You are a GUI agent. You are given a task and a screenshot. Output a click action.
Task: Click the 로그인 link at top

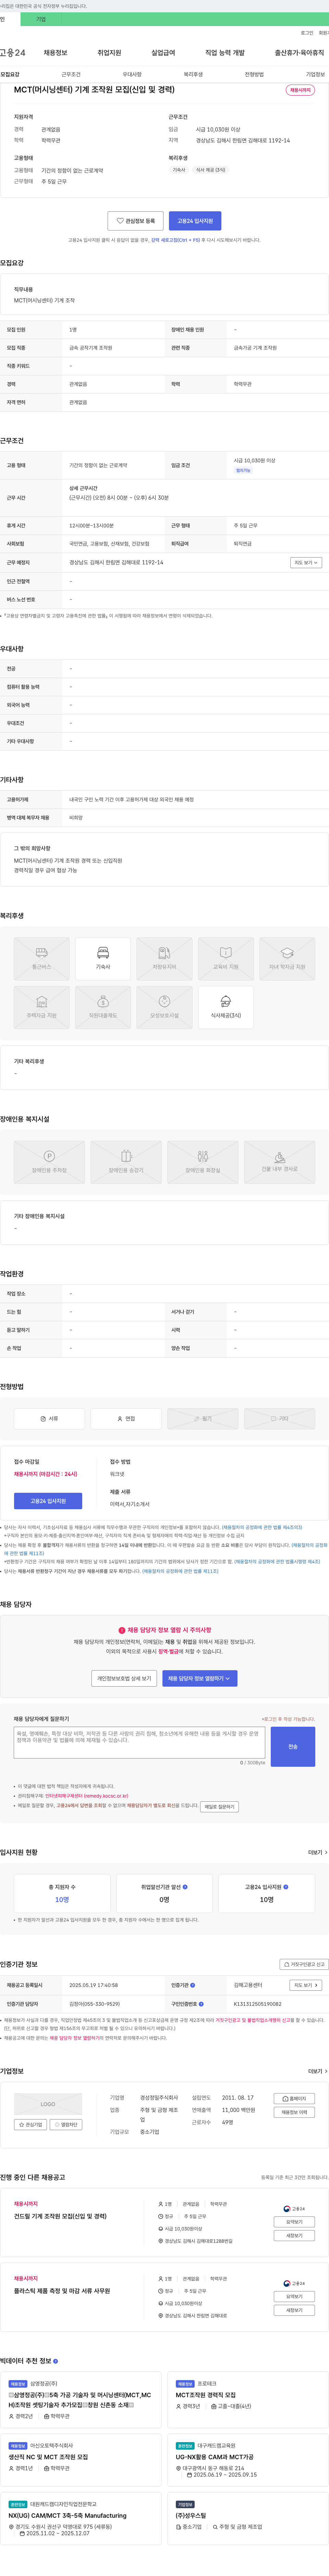coord(307,33)
